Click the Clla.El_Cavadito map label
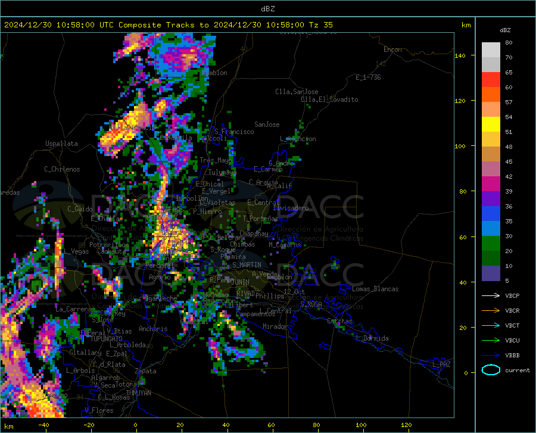The height and width of the screenshot is (433, 536). [x=329, y=99]
